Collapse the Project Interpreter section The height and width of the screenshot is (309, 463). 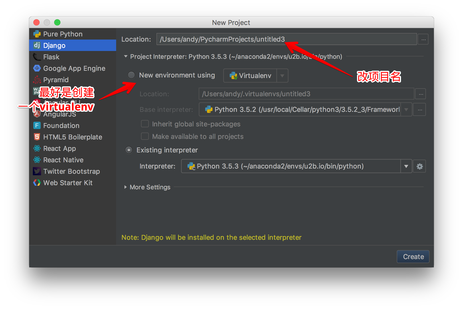126,56
